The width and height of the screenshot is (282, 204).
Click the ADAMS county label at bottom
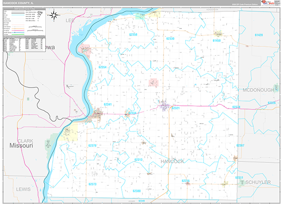tap(132, 201)
